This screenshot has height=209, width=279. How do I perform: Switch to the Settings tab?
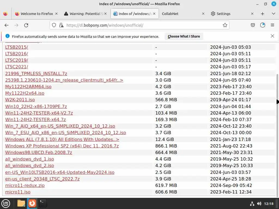[x=232, y=14]
